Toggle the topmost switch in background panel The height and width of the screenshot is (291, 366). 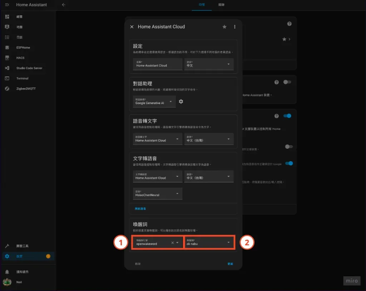[287, 82]
